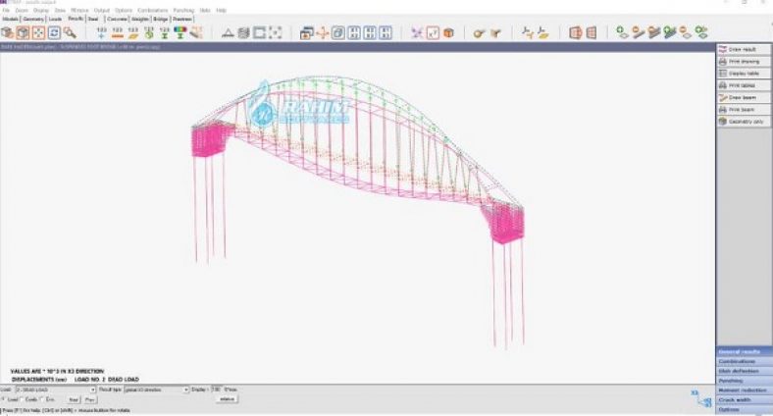
Task: Click the overlapping squares copy icon
Action: [x=338, y=33]
